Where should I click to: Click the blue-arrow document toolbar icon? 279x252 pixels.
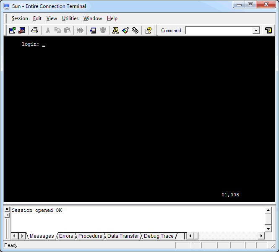(x=93, y=31)
